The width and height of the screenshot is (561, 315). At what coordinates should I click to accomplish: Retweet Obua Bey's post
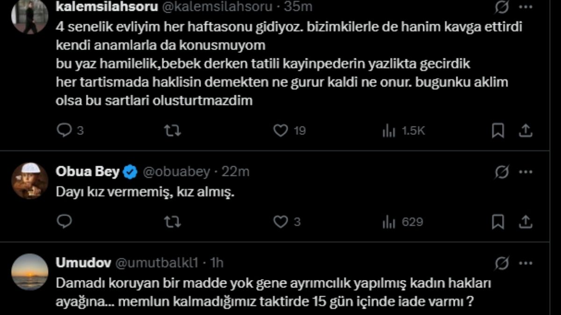click(172, 222)
